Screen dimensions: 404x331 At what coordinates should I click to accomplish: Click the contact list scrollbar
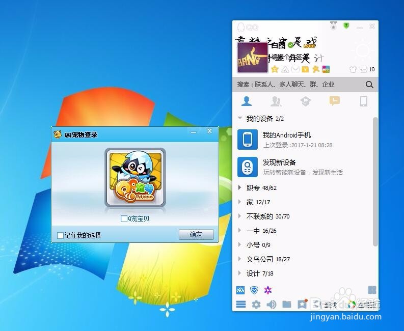(375, 182)
